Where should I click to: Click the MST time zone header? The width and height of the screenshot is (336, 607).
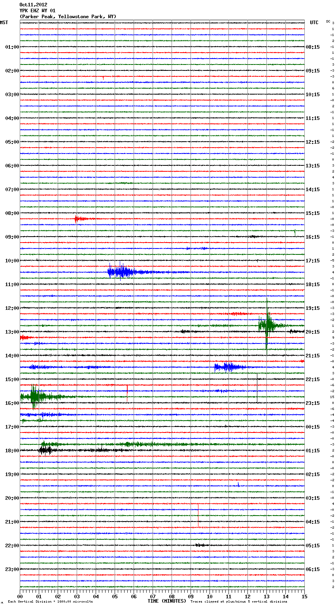(4, 23)
